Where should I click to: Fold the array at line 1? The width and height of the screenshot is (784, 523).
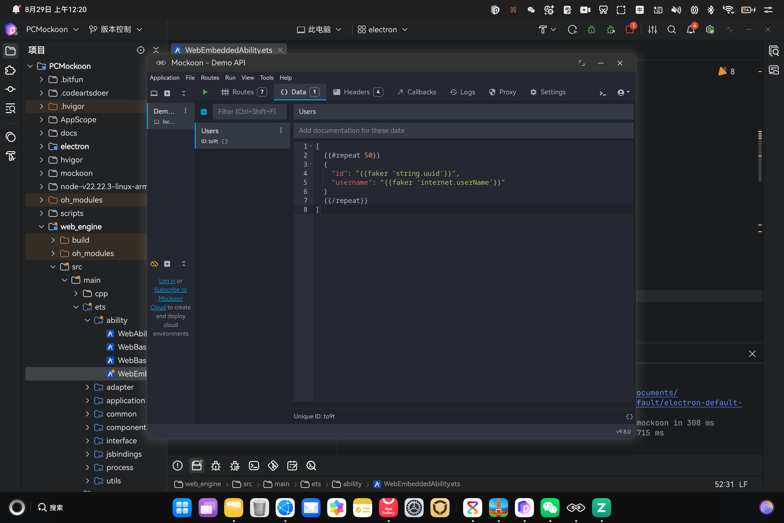[x=311, y=146]
